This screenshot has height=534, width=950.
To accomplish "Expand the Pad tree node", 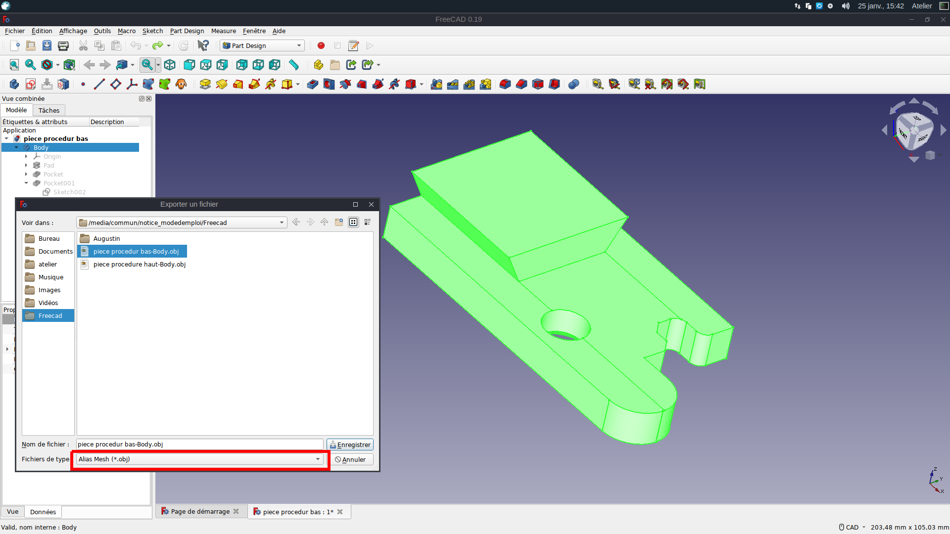I will [26, 165].
